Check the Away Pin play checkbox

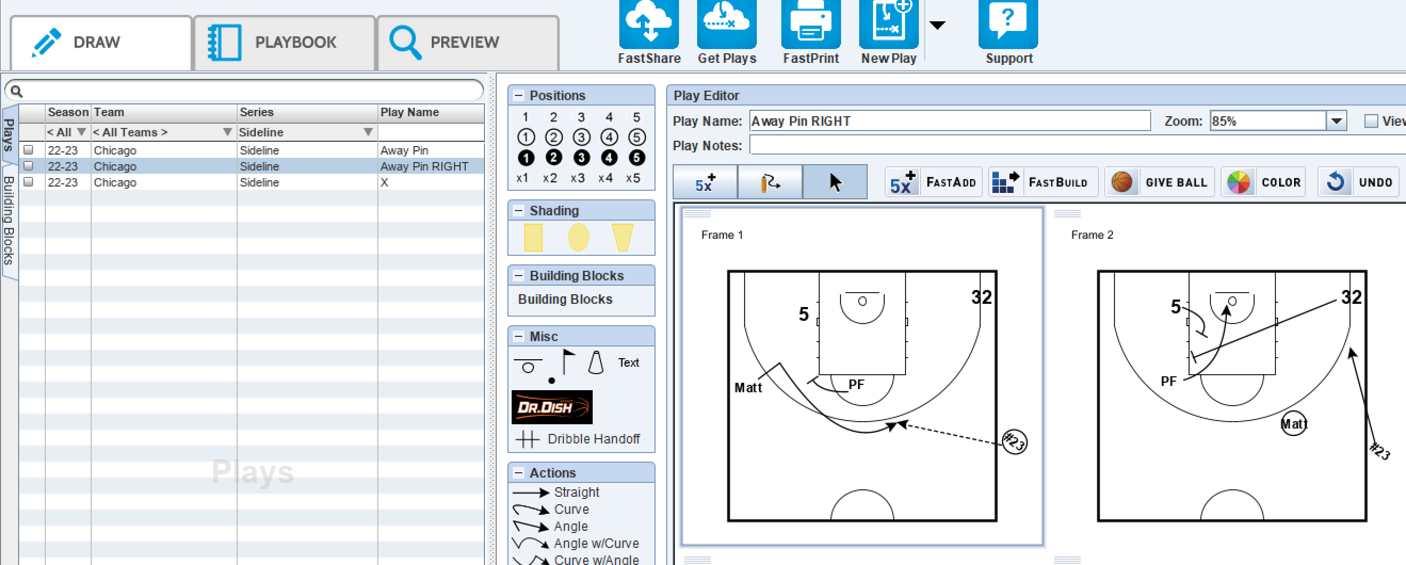28,150
